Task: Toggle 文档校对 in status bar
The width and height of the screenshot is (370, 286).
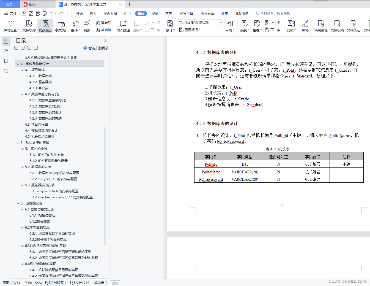Action: 80,283
